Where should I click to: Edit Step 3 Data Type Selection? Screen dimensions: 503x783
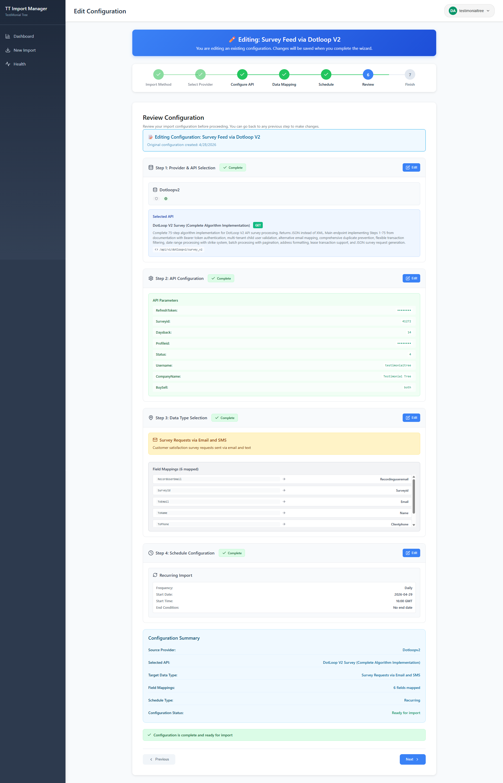pos(411,417)
